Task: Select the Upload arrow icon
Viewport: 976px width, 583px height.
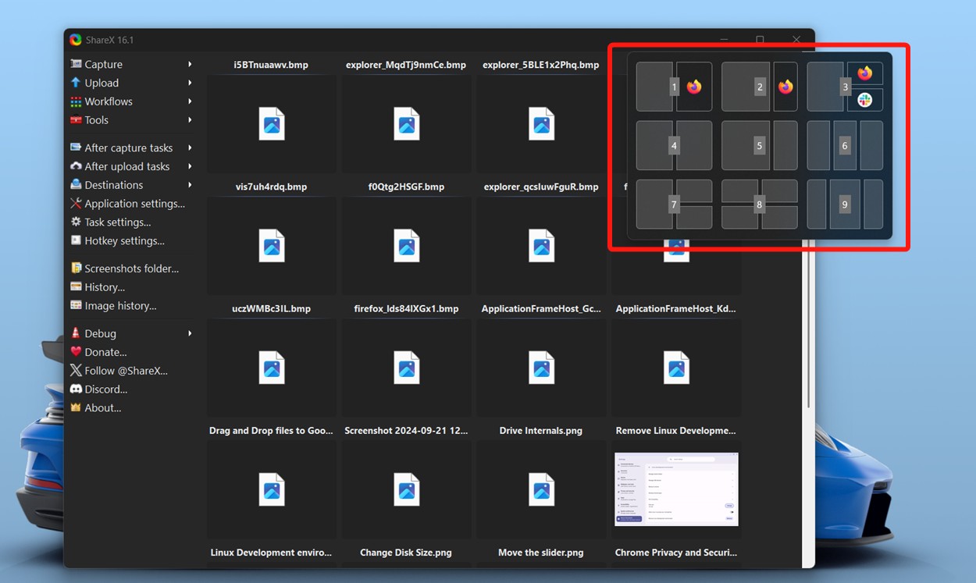Action: (x=76, y=83)
